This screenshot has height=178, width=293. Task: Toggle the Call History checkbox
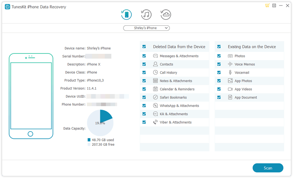click(x=144, y=73)
